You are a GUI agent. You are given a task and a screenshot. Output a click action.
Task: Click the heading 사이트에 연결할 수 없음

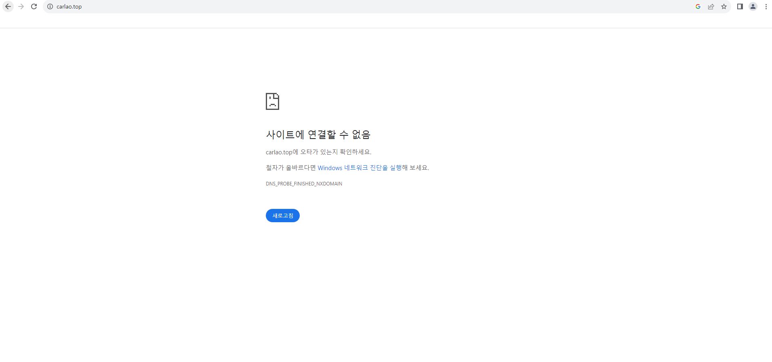(318, 135)
